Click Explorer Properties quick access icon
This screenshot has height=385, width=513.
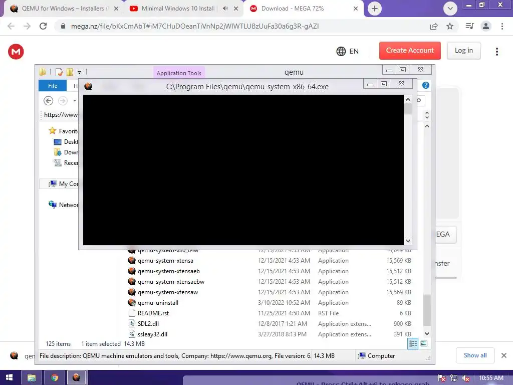(59, 72)
